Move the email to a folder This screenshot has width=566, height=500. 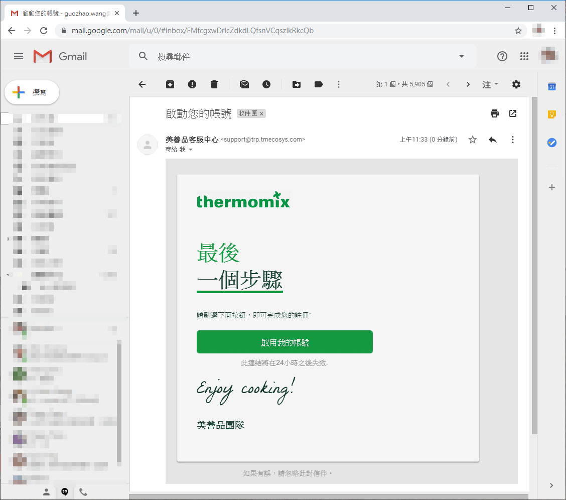(297, 84)
